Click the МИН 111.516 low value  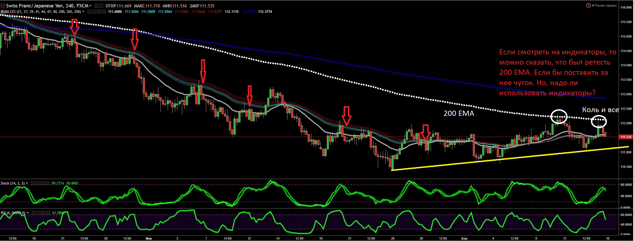175,6
